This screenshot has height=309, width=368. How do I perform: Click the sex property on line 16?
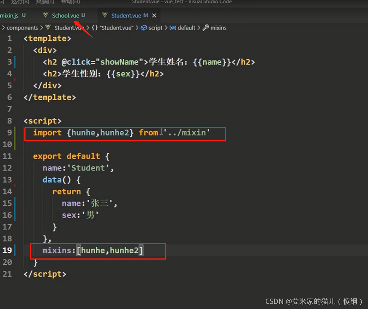click(69, 215)
